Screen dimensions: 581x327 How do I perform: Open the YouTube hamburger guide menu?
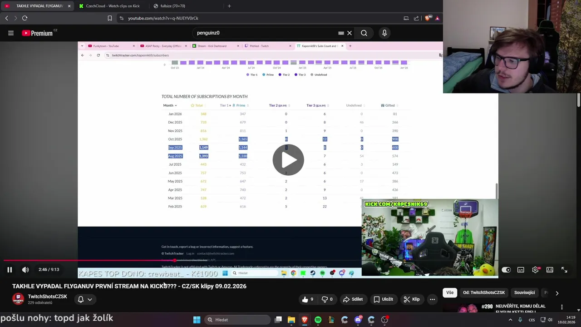click(11, 33)
